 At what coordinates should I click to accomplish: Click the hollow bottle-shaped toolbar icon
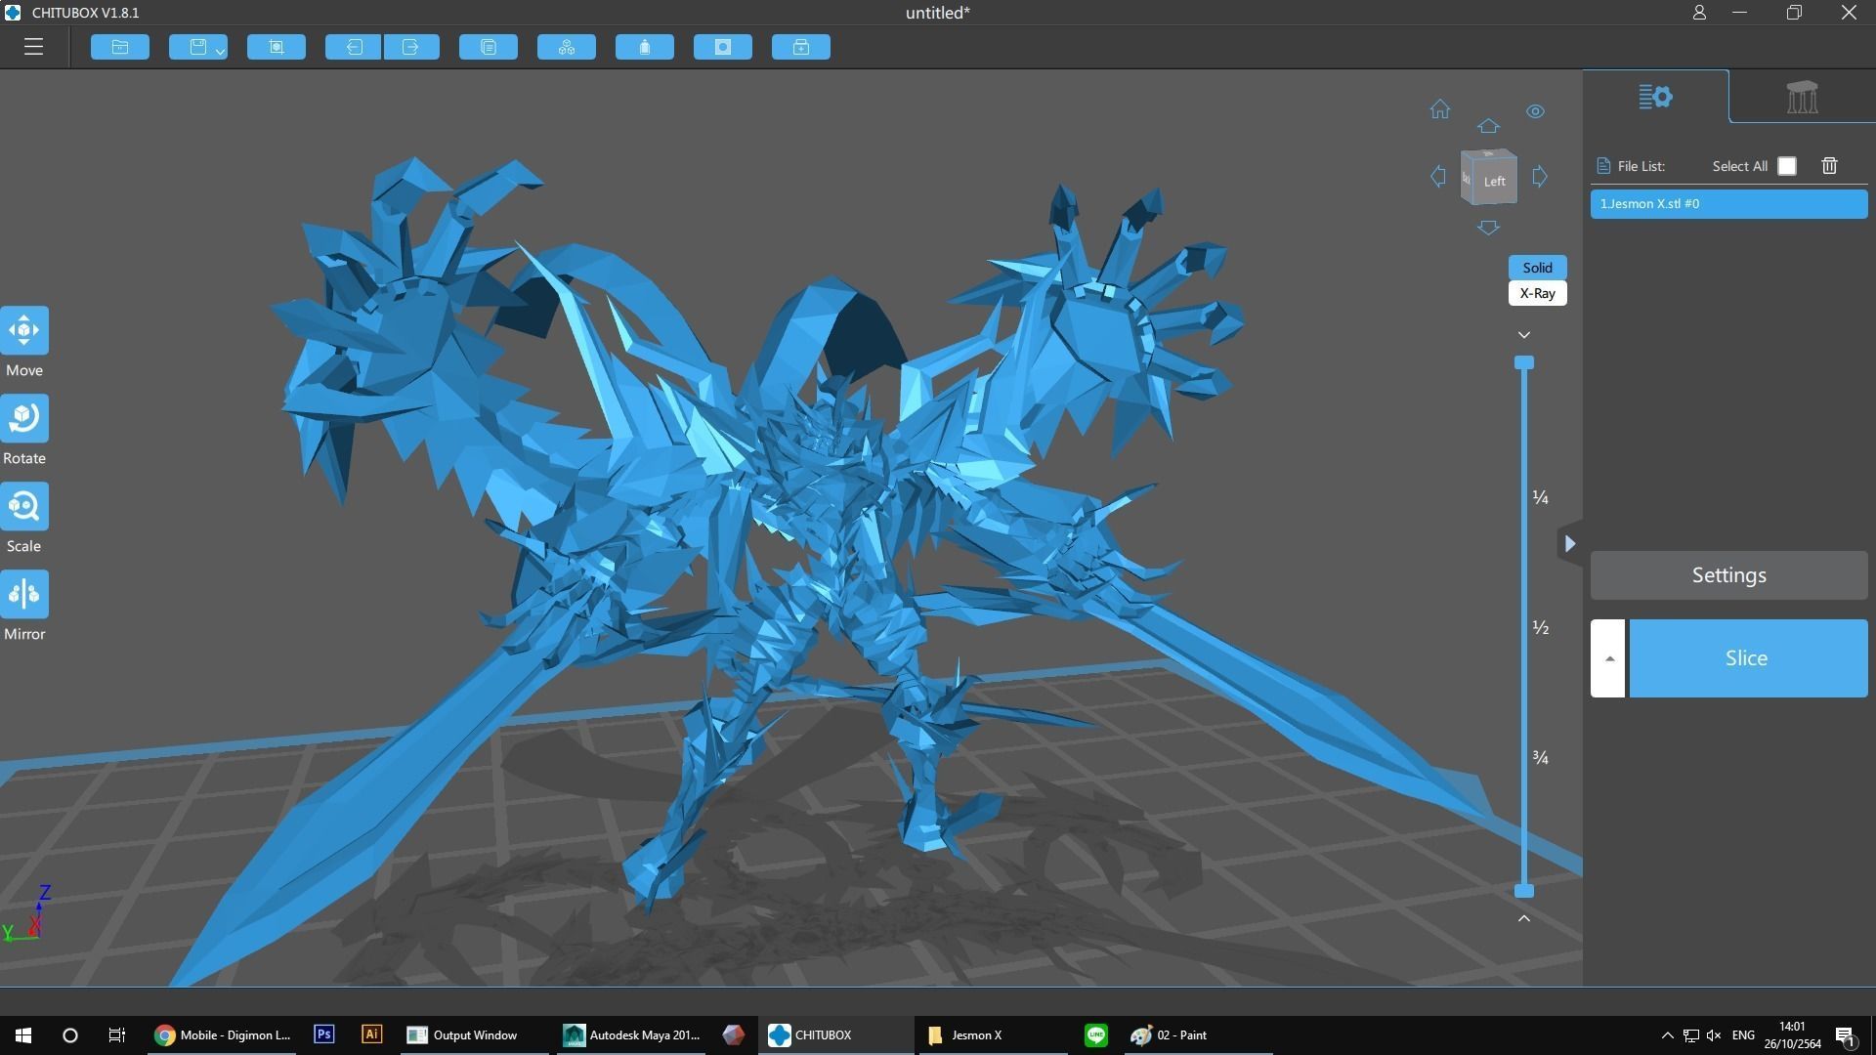[x=645, y=47]
